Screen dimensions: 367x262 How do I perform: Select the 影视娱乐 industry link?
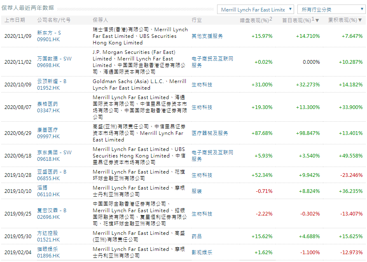tap(202, 253)
